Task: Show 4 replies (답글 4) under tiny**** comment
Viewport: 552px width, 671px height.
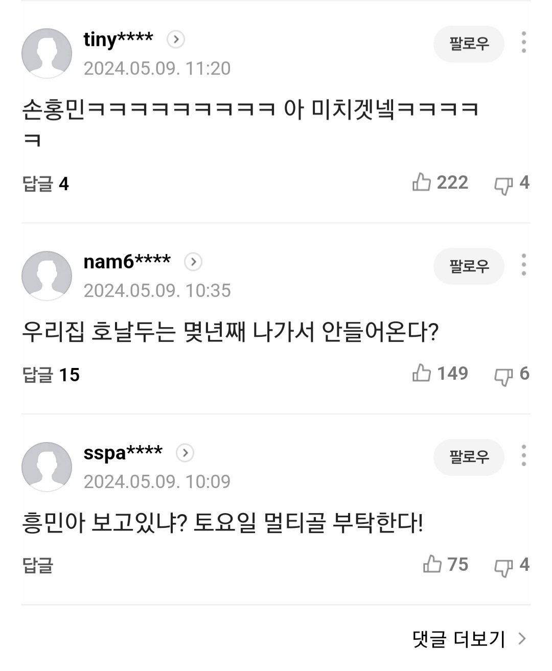Action: (x=45, y=183)
